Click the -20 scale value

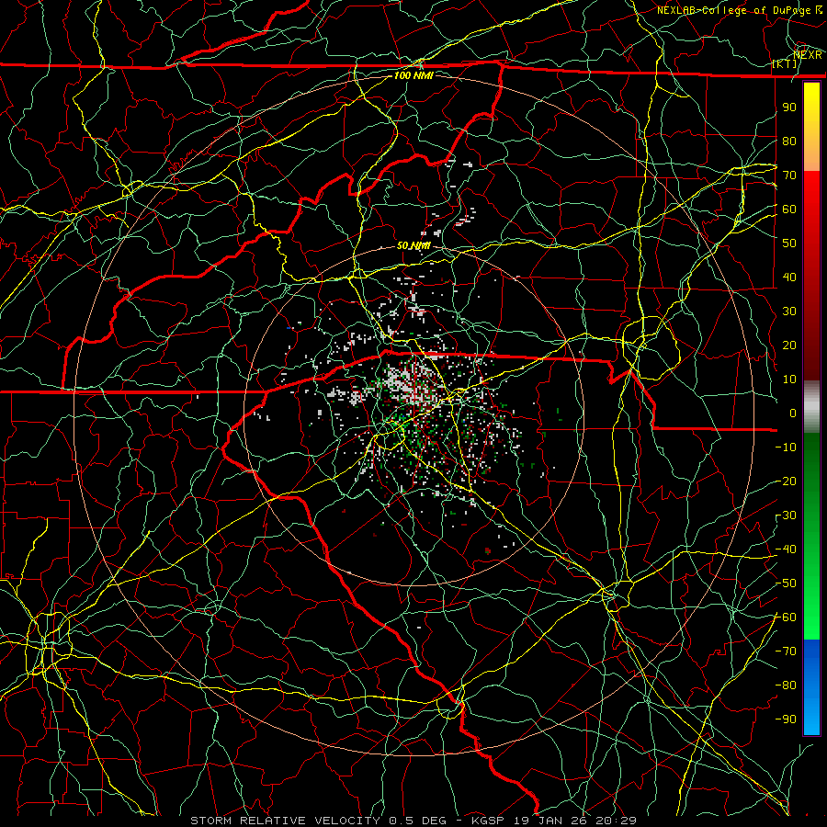[786, 481]
